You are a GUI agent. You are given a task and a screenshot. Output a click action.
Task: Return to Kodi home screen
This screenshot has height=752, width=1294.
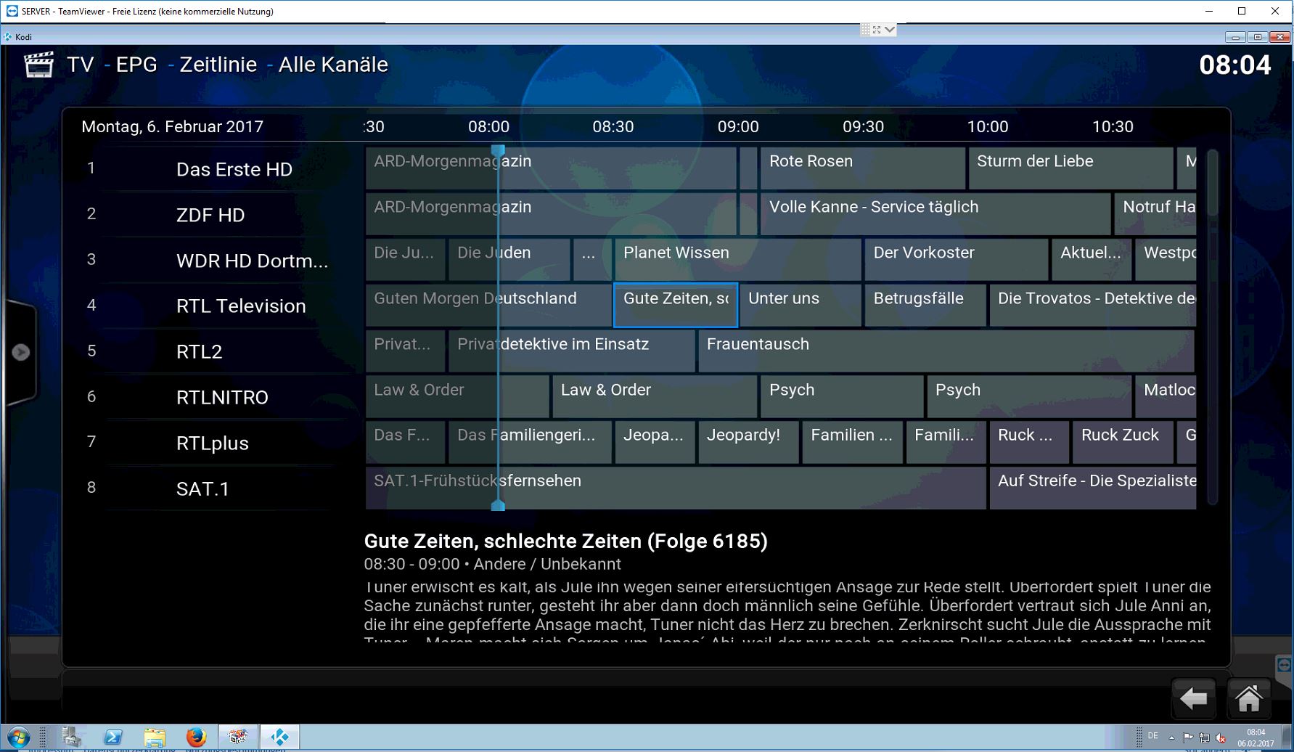point(1249,698)
